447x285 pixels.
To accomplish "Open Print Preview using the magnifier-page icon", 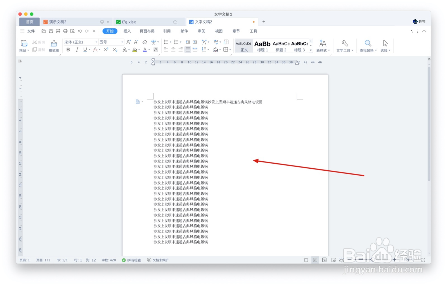I will [x=72, y=31].
